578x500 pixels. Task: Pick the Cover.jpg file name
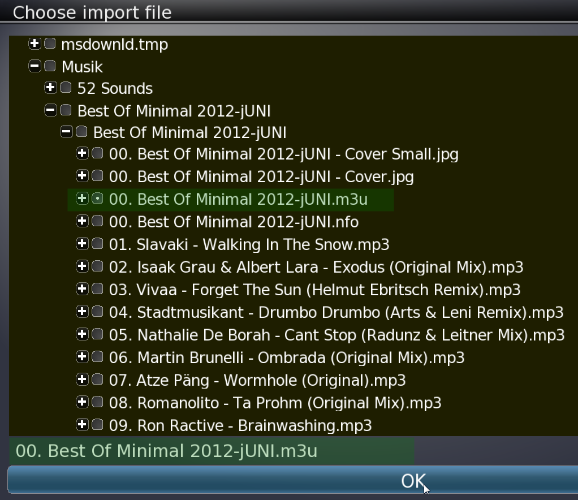coord(261,177)
